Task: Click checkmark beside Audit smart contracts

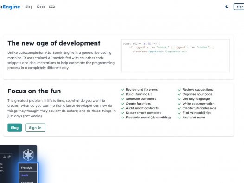Action: click(x=122, y=108)
